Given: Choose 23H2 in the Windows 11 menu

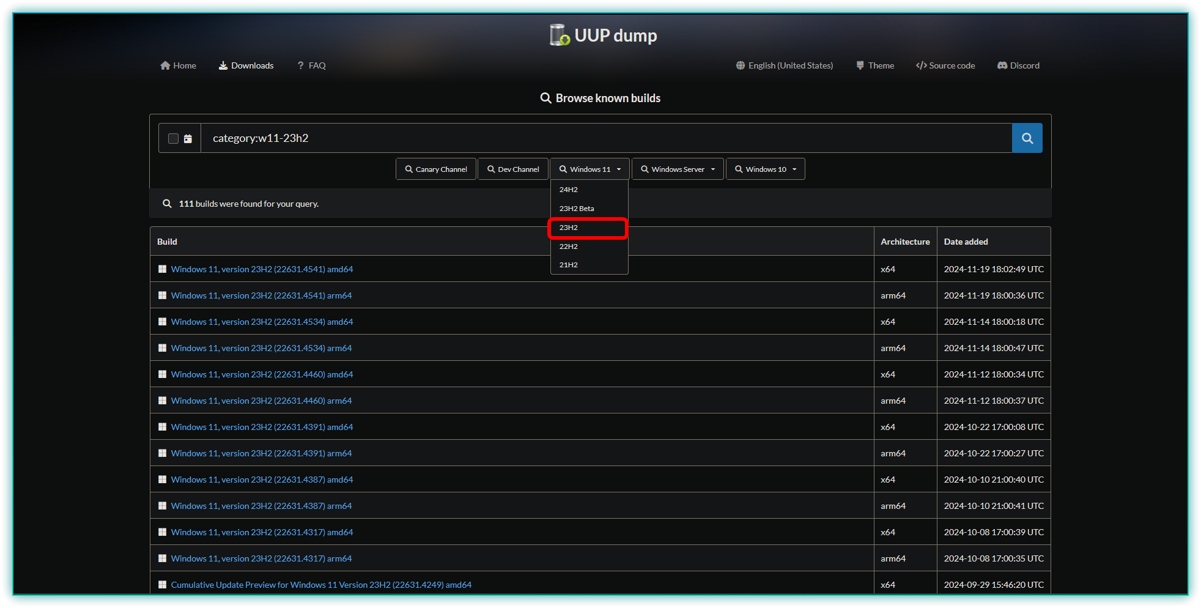Looking at the screenshot, I should [x=588, y=228].
